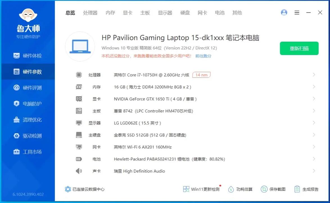Select 硬件参数 in the sidebar

pos(28,72)
